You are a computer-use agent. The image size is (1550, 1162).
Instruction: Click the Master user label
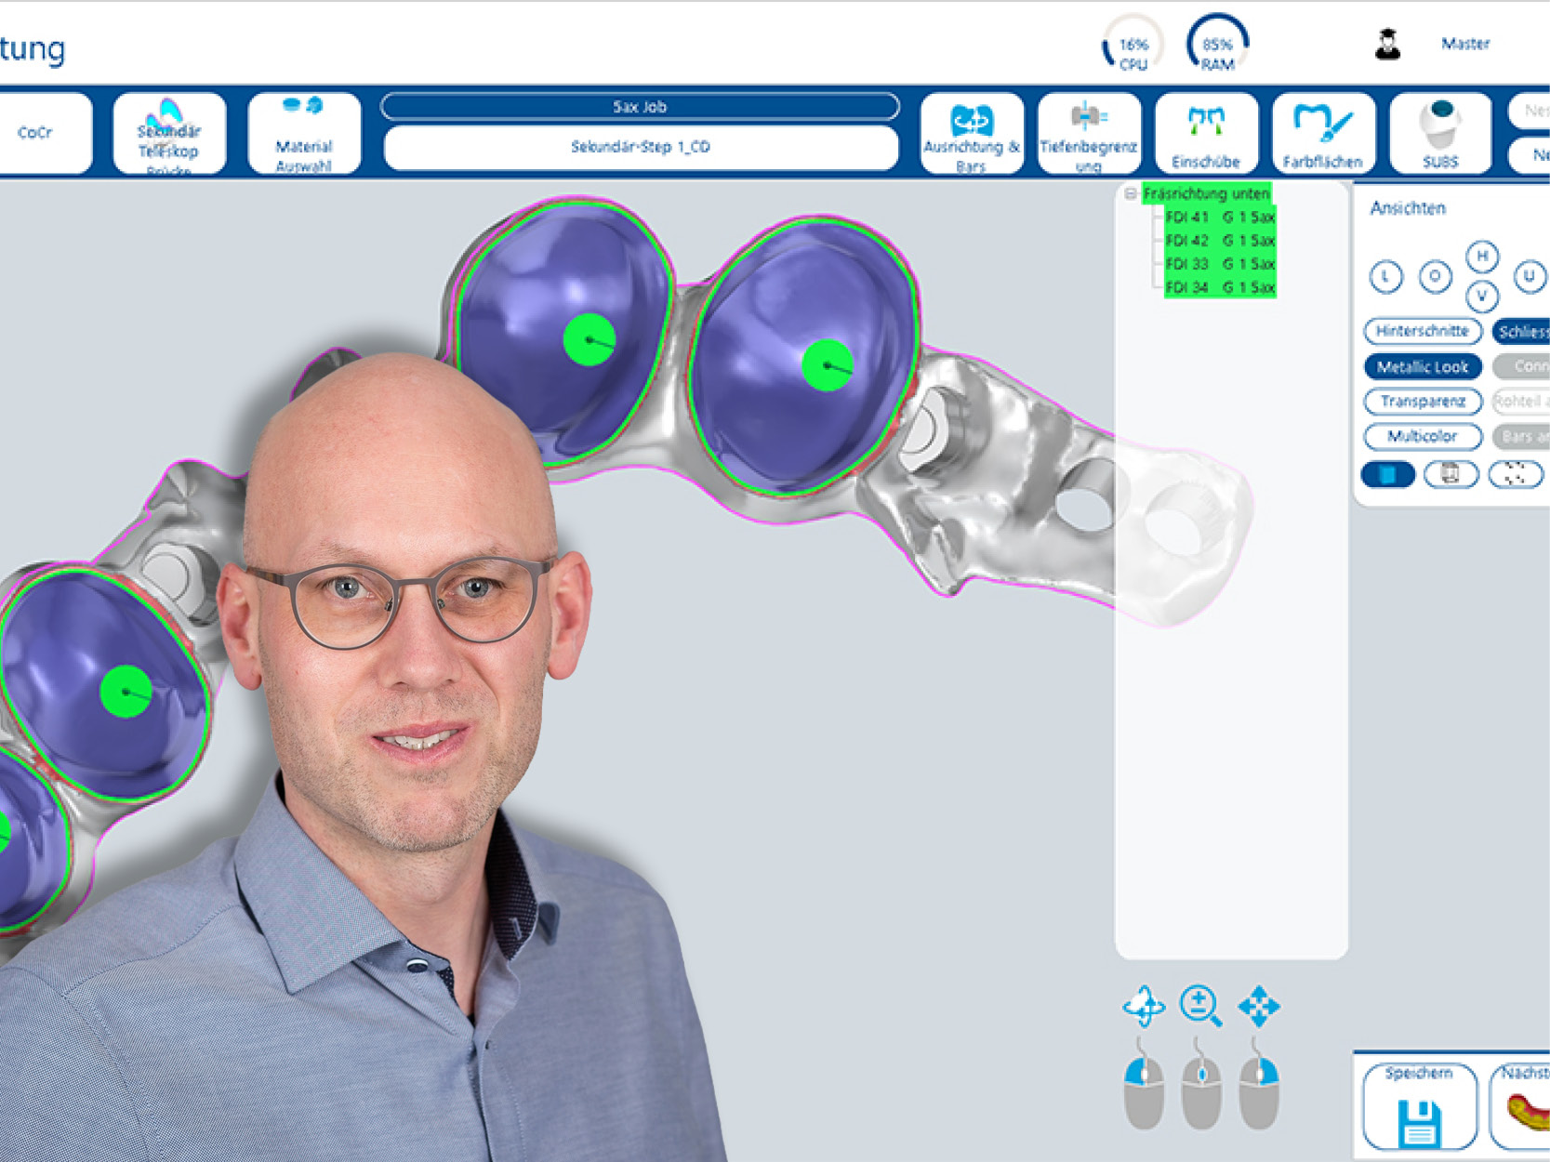click(x=1465, y=44)
